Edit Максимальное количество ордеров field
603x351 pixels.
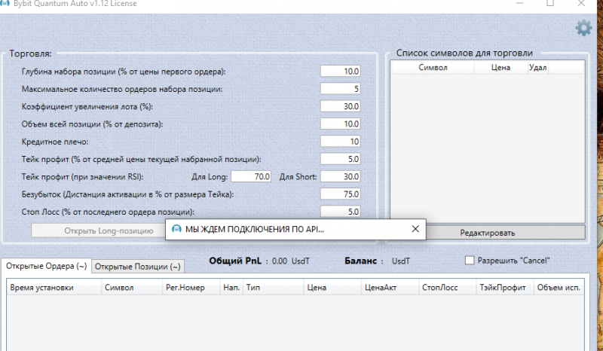[x=341, y=89]
